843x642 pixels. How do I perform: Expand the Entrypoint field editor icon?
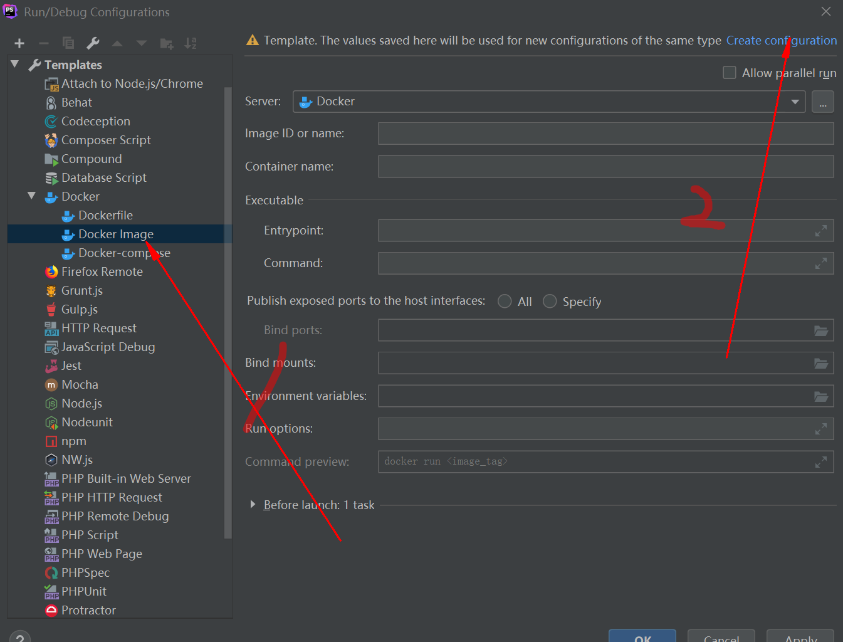click(821, 231)
